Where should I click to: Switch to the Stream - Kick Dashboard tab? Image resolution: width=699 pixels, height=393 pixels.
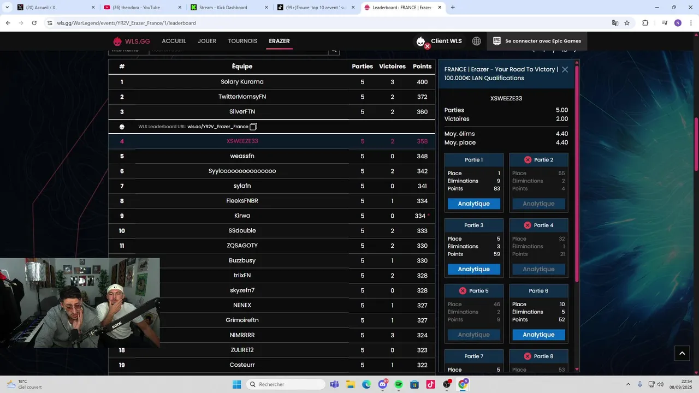[x=229, y=8]
